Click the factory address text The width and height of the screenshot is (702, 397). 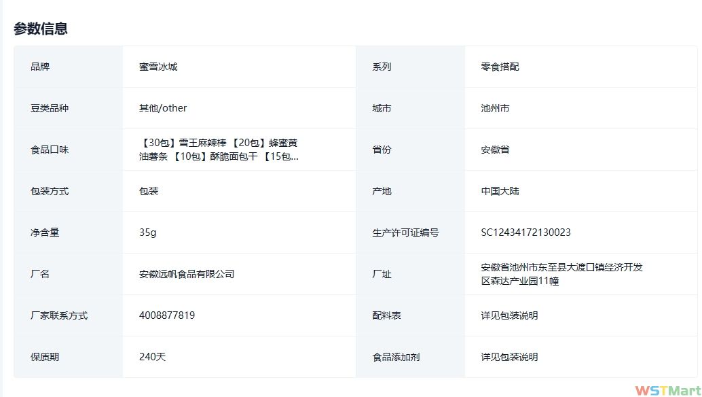pyautogui.click(x=561, y=274)
